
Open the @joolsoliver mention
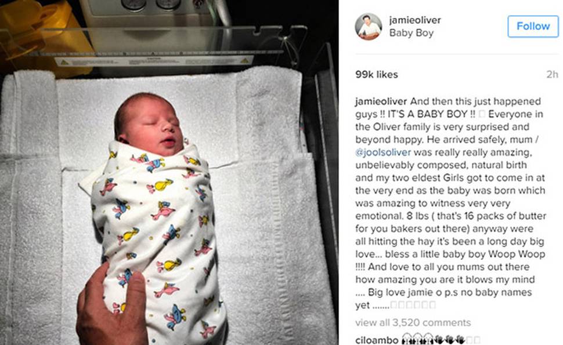pos(382,152)
